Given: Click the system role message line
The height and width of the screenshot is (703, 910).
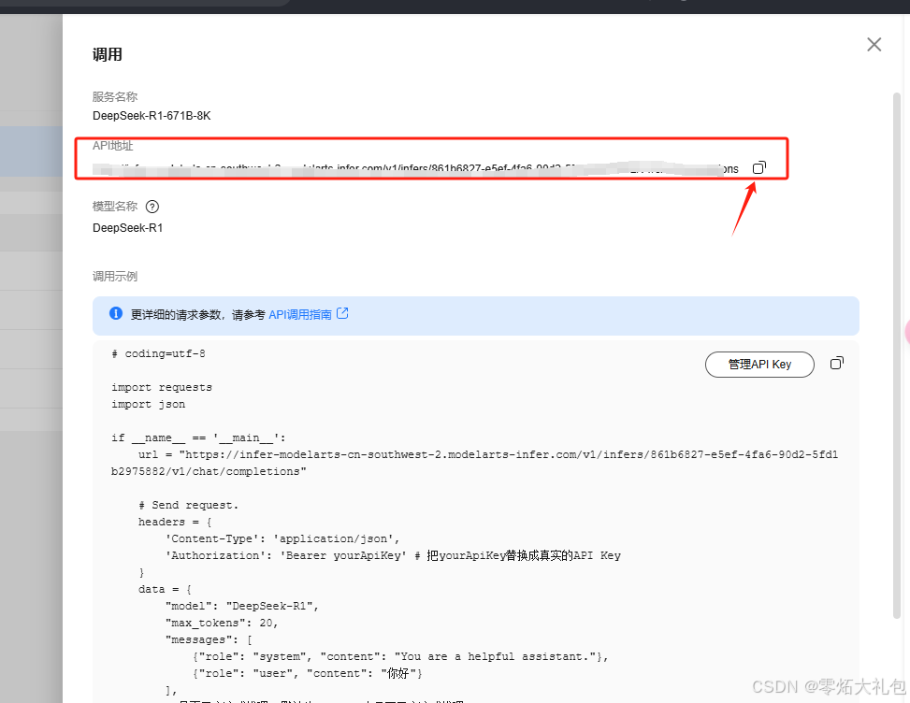Looking at the screenshot, I should tap(400, 656).
